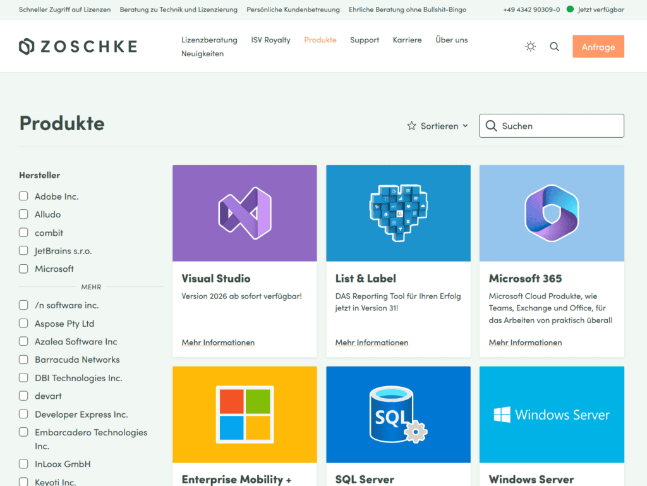Call the phone number +49 4342 90309-0

point(531,9)
